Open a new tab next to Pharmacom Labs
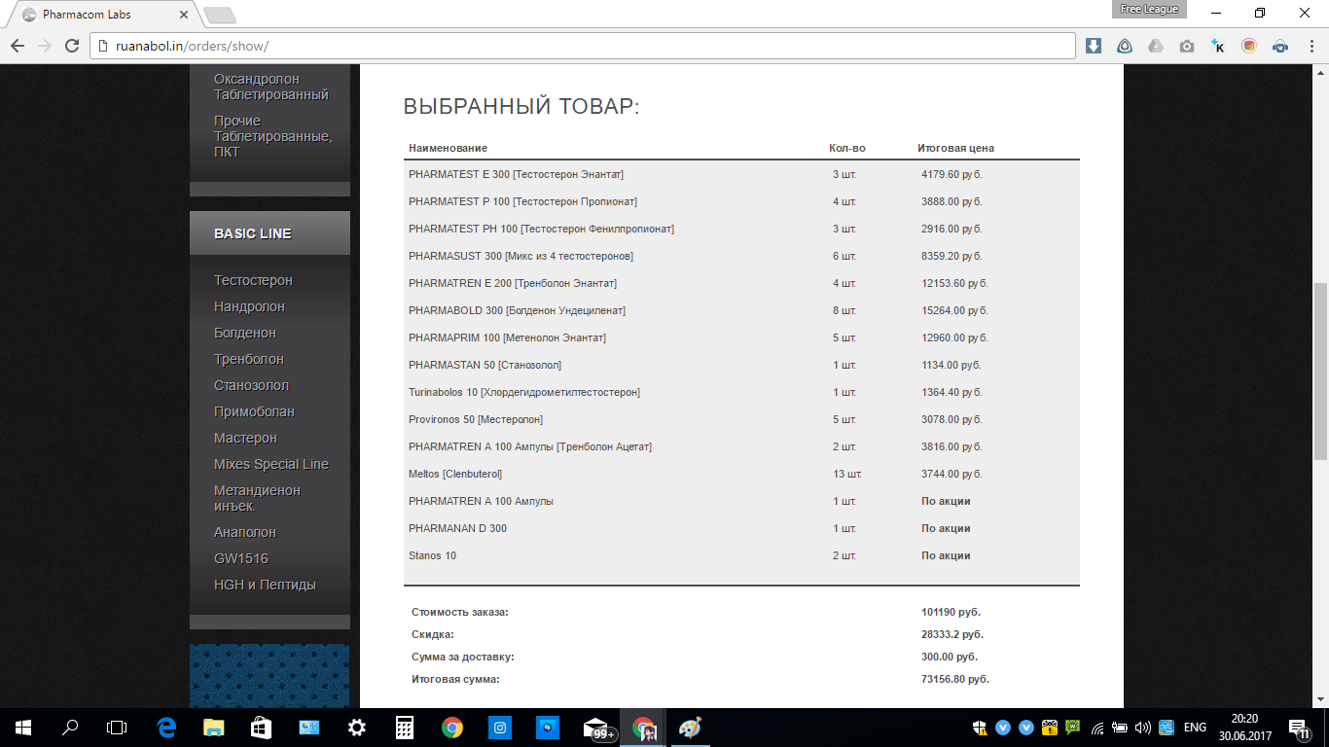The height and width of the screenshot is (747, 1329). click(220, 15)
